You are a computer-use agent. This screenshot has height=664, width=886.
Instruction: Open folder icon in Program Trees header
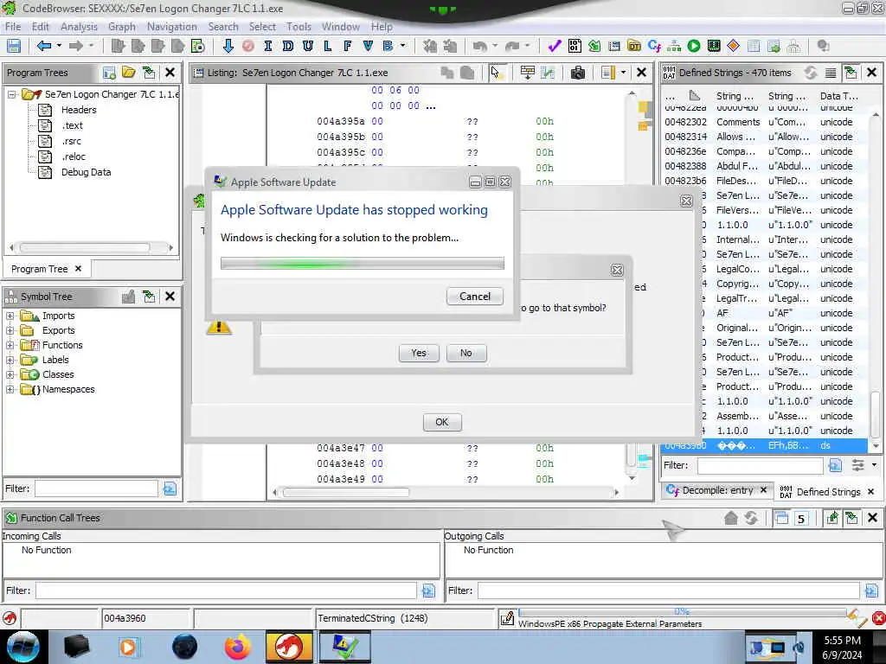(x=129, y=73)
